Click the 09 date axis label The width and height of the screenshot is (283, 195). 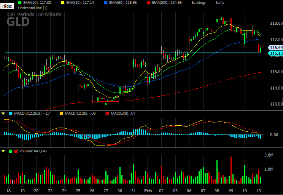click(x=231, y=191)
